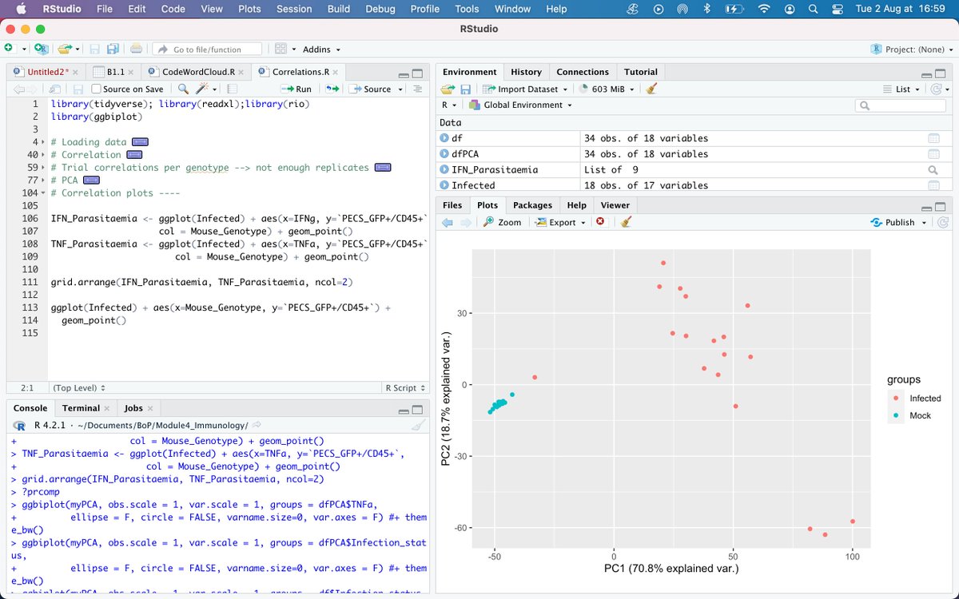Screen dimensions: 959x599
Task: Click the Show in new window icon
Action: [55, 89]
